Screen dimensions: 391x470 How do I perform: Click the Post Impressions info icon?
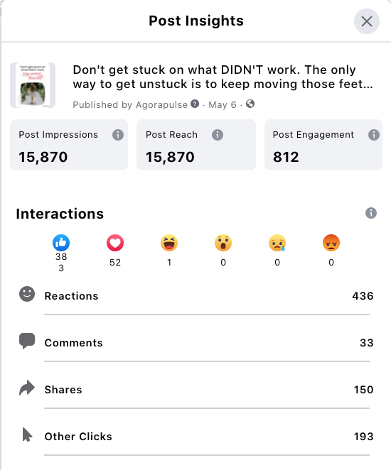pos(118,135)
